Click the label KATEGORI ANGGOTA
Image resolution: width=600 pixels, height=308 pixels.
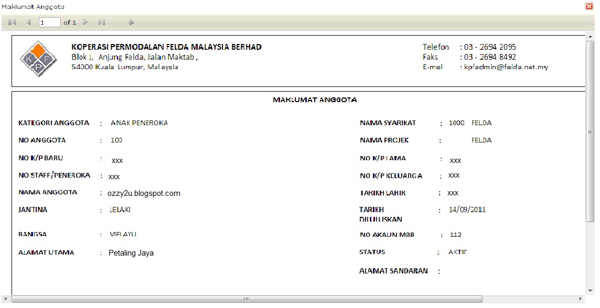click(53, 123)
